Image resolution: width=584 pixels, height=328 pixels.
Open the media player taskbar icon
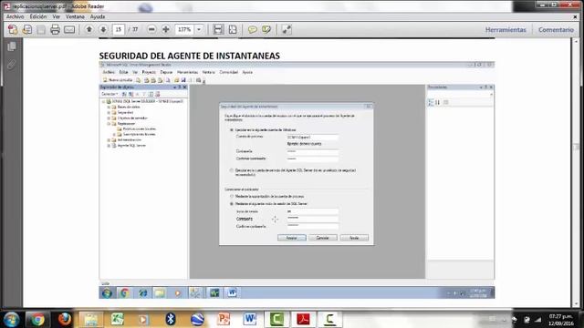click(x=144, y=320)
